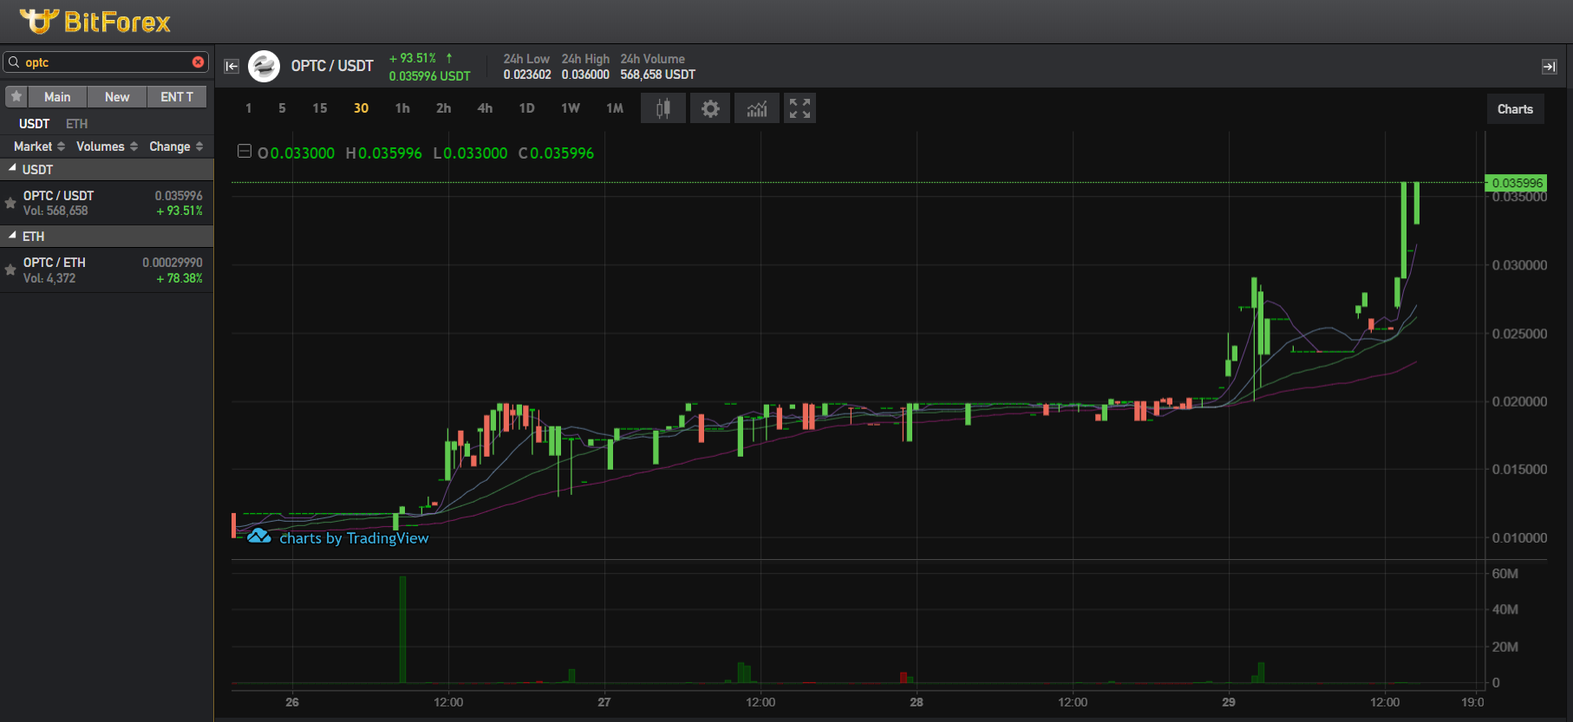The image size is (1573, 722).
Task: Sort list by Market column
Action: click(x=39, y=146)
